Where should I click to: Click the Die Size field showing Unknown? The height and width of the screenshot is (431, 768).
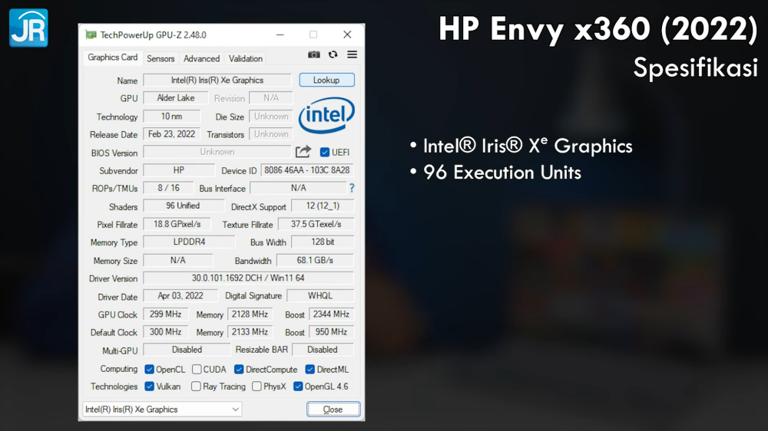point(271,117)
